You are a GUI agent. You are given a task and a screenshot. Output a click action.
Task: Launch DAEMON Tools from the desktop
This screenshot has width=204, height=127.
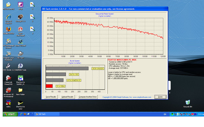pyautogui.click(x=20, y=67)
